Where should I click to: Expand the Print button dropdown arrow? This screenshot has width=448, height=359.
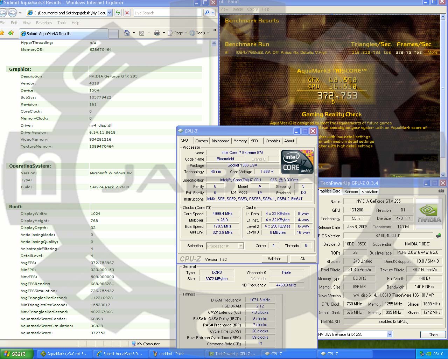163,33
